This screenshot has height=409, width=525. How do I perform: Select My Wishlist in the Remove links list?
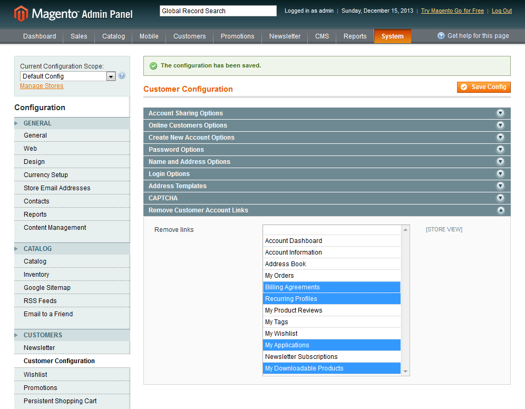pos(332,333)
